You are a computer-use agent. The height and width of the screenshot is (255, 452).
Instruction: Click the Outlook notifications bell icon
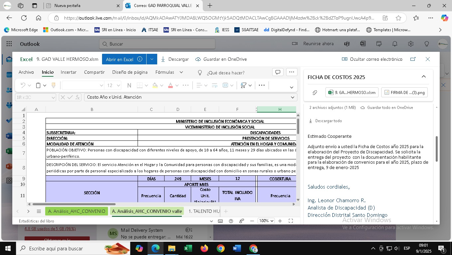pyautogui.click(x=395, y=44)
